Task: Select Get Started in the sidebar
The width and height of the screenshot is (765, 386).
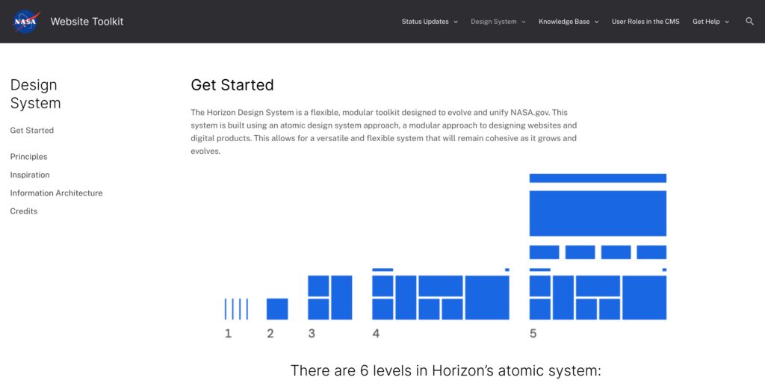Action: (31, 130)
